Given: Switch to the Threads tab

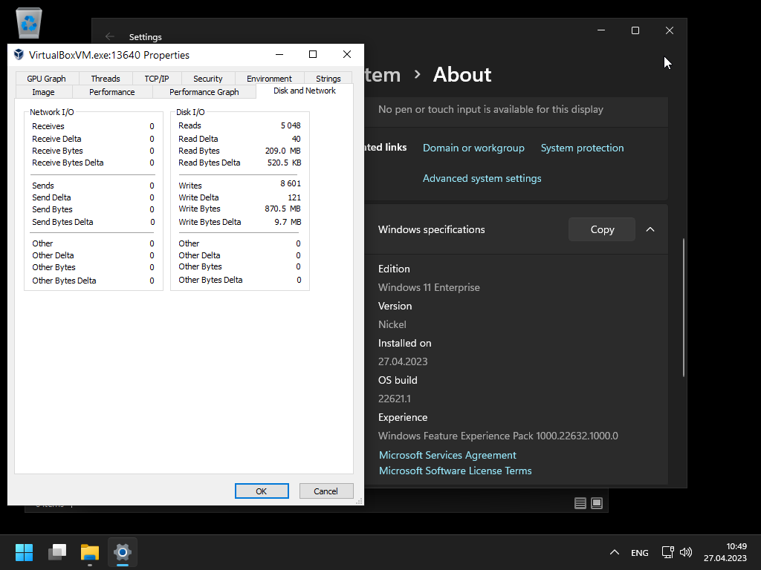Looking at the screenshot, I should point(106,79).
